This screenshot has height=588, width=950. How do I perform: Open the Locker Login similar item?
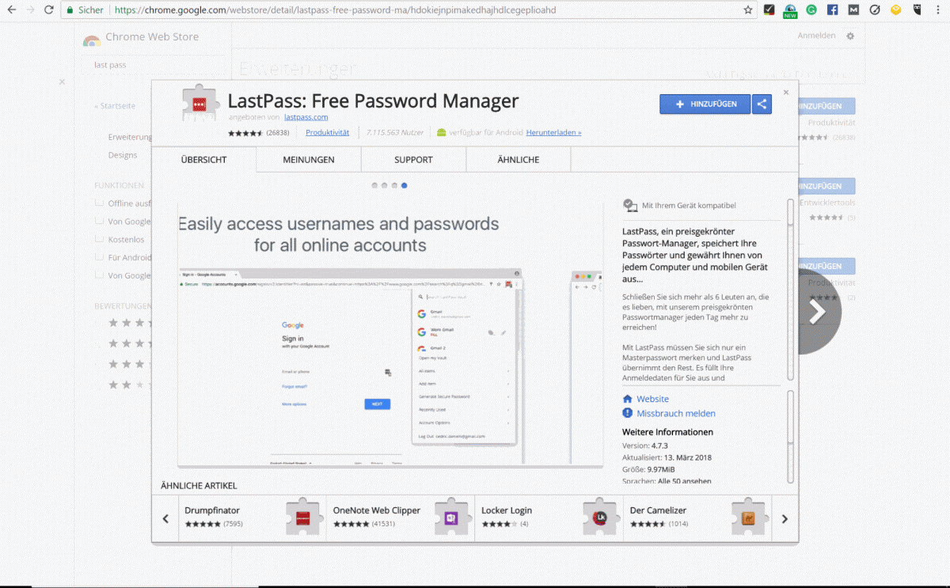(549, 518)
